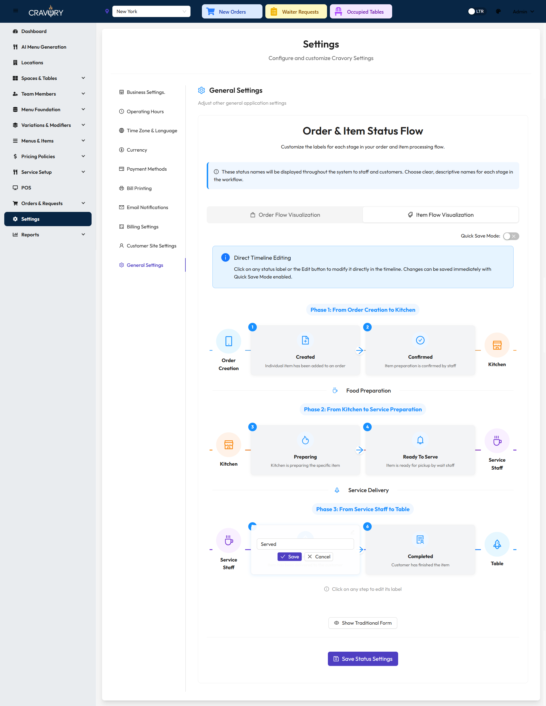
Task: Click the Preparing step flame icon
Action: pyautogui.click(x=305, y=440)
